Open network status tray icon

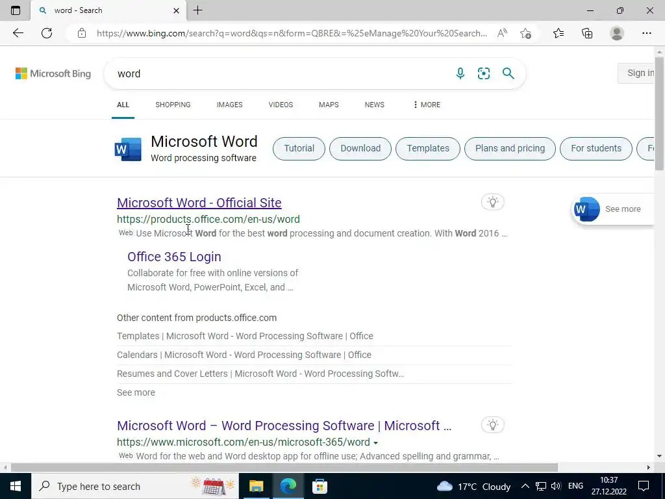click(540, 486)
